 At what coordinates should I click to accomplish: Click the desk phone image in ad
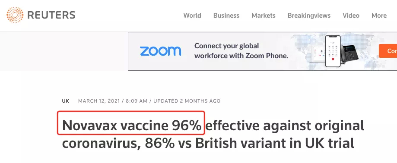[349, 53]
